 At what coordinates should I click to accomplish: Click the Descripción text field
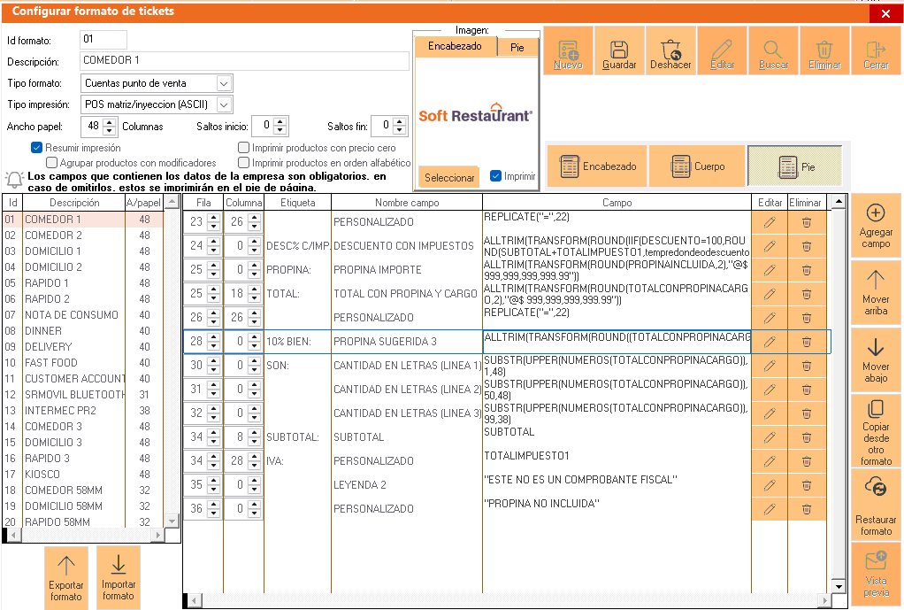tap(244, 60)
